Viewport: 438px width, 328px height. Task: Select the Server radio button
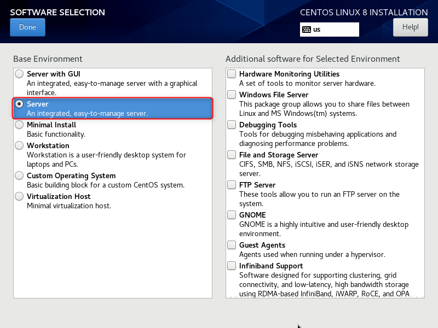pos(19,104)
